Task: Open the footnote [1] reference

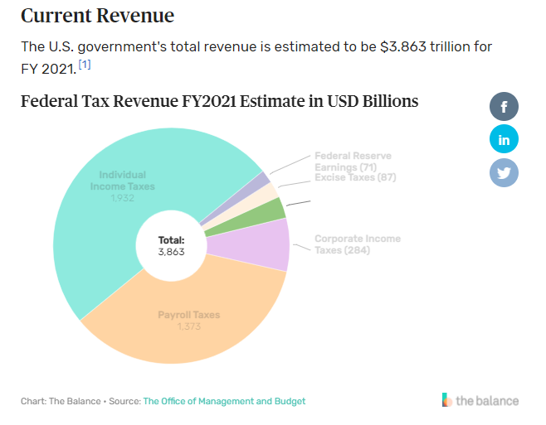Action: [85, 65]
